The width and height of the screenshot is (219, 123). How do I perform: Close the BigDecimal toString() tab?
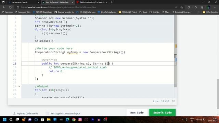point(107,2)
